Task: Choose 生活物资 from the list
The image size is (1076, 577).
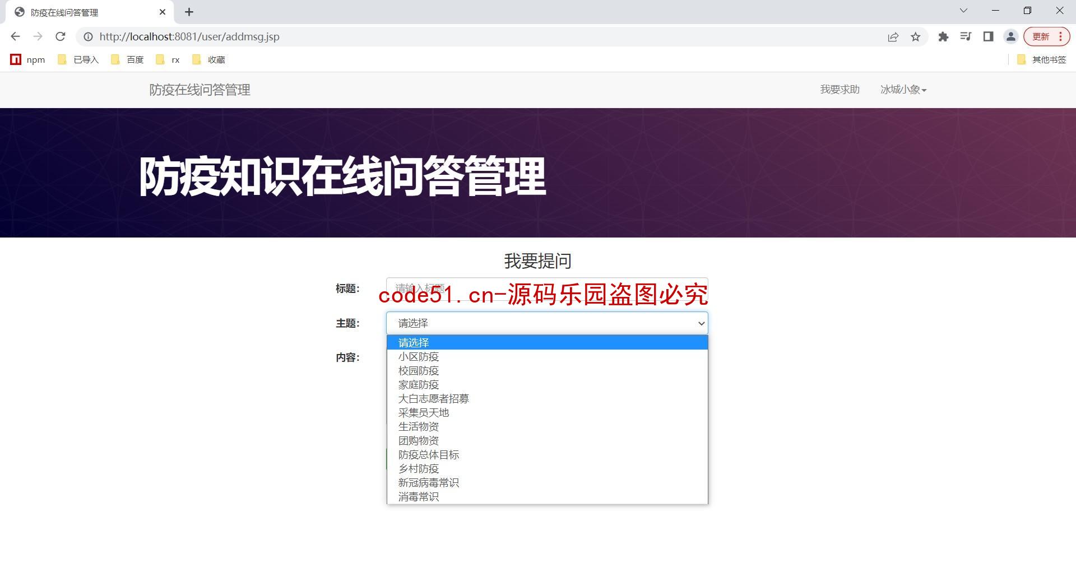Action: click(547, 426)
